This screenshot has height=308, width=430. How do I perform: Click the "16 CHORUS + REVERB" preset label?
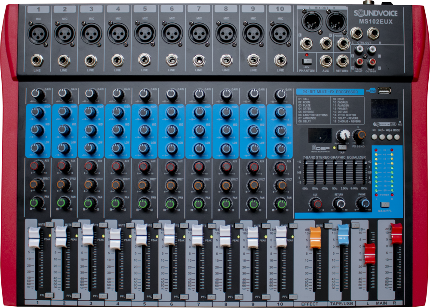point(347,122)
